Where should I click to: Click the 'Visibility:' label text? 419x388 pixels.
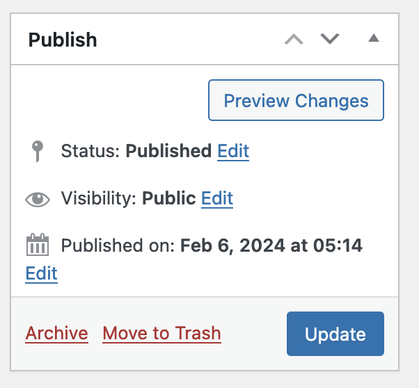click(x=100, y=198)
